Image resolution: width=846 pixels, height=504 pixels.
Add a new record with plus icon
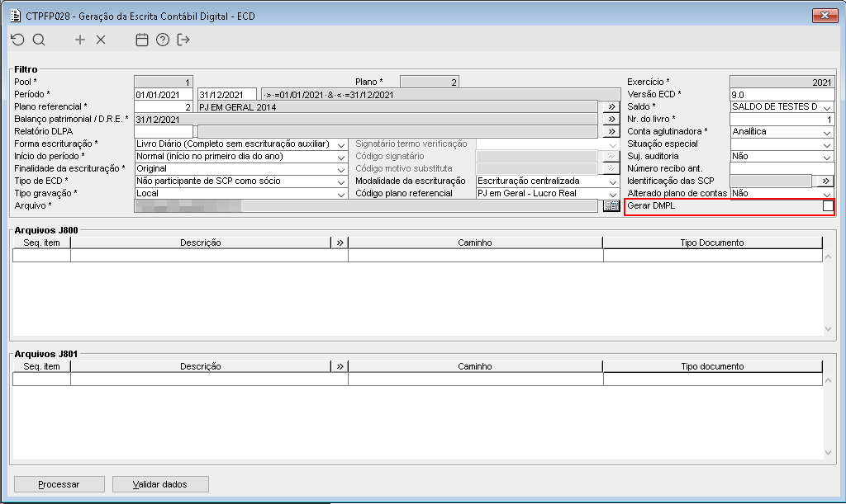click(x=80, y=40)
